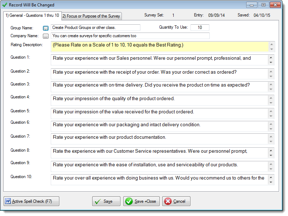Click the green check icon in the title bar
The width and height of the screenshot is (288, 216).
click(x=5, y=5)
